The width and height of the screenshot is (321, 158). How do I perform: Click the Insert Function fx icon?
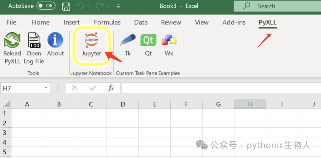(111, 88)
